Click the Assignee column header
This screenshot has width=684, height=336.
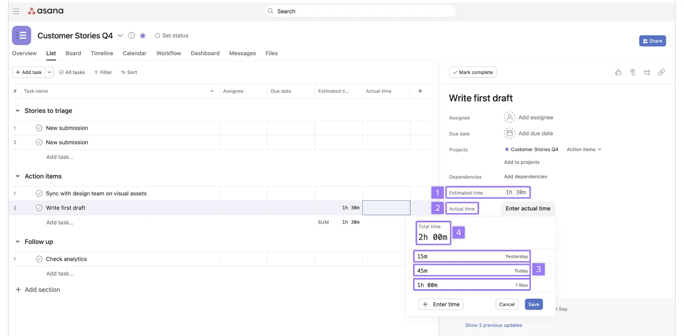click(243, 91)
